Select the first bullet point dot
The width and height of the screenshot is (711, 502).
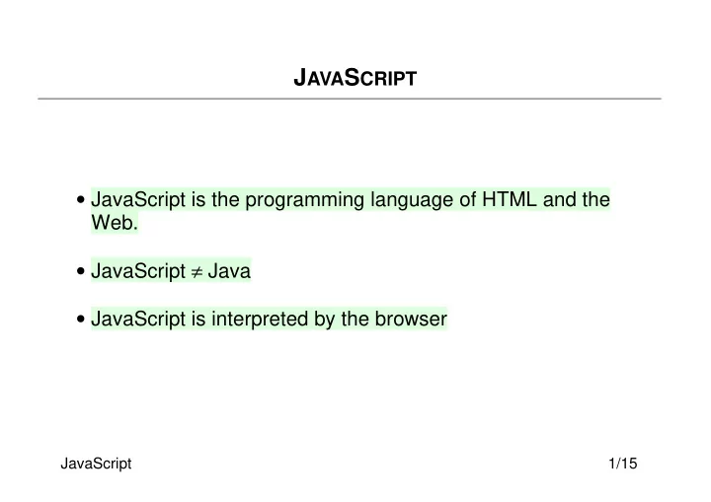point(81,200)
